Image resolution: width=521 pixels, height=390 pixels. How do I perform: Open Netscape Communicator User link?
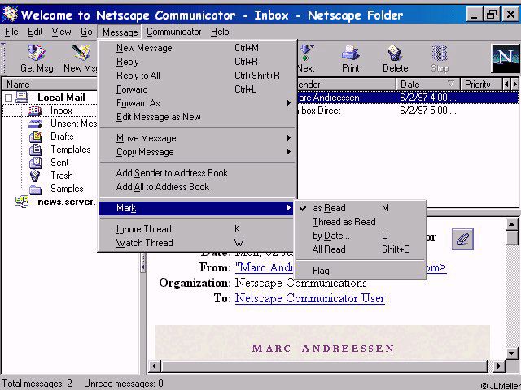[310, 298]
